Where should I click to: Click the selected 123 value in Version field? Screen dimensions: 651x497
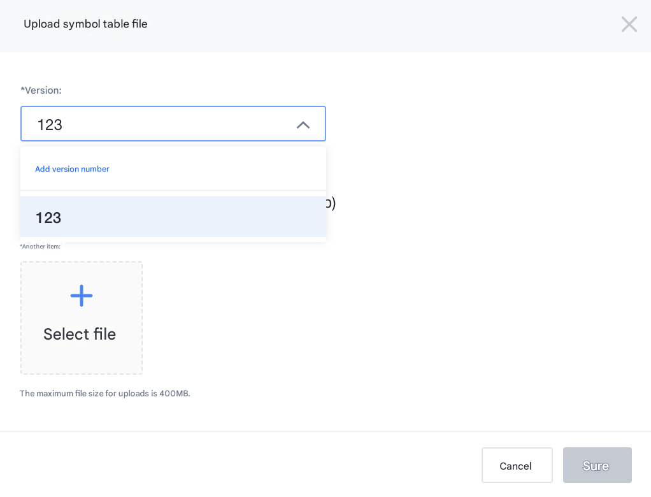[x=50, y=125]
